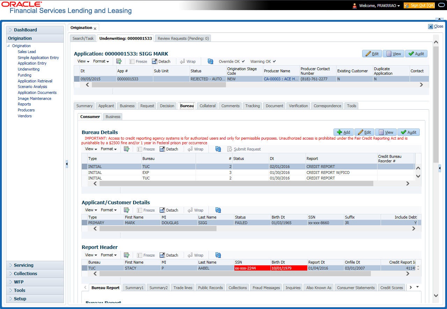Click the export icon in Application toolbar
This screenshot has width=447, height=309.
coord(119,61)
